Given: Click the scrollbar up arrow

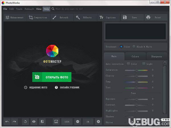Looking at the screenshot, I should tap(165, 63).
